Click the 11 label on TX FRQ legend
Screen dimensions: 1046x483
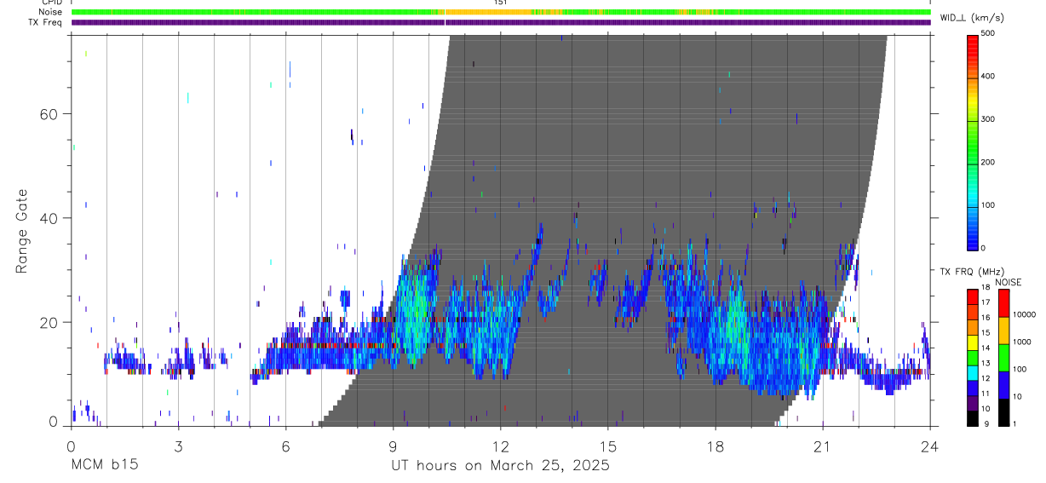[986, 394]
